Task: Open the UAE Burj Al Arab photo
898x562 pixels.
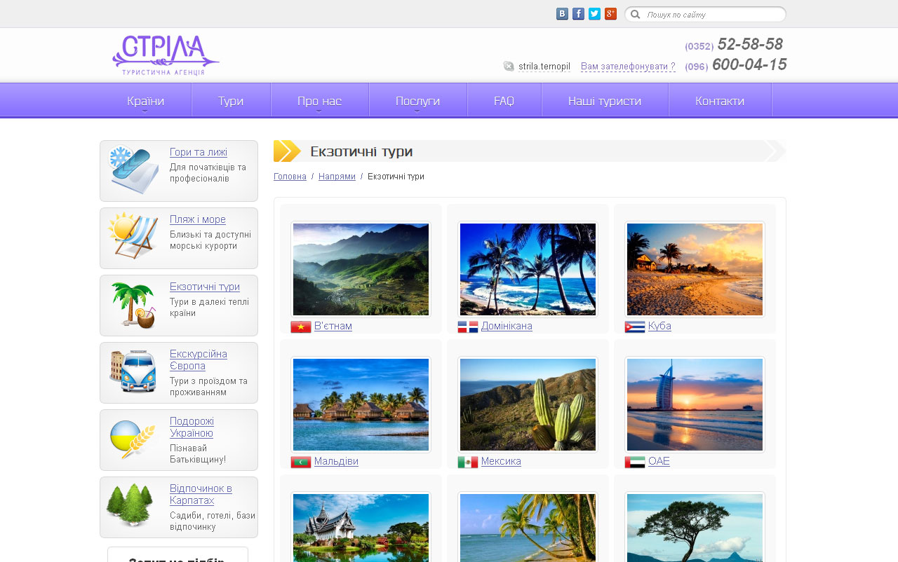Action: pos(695,404)
